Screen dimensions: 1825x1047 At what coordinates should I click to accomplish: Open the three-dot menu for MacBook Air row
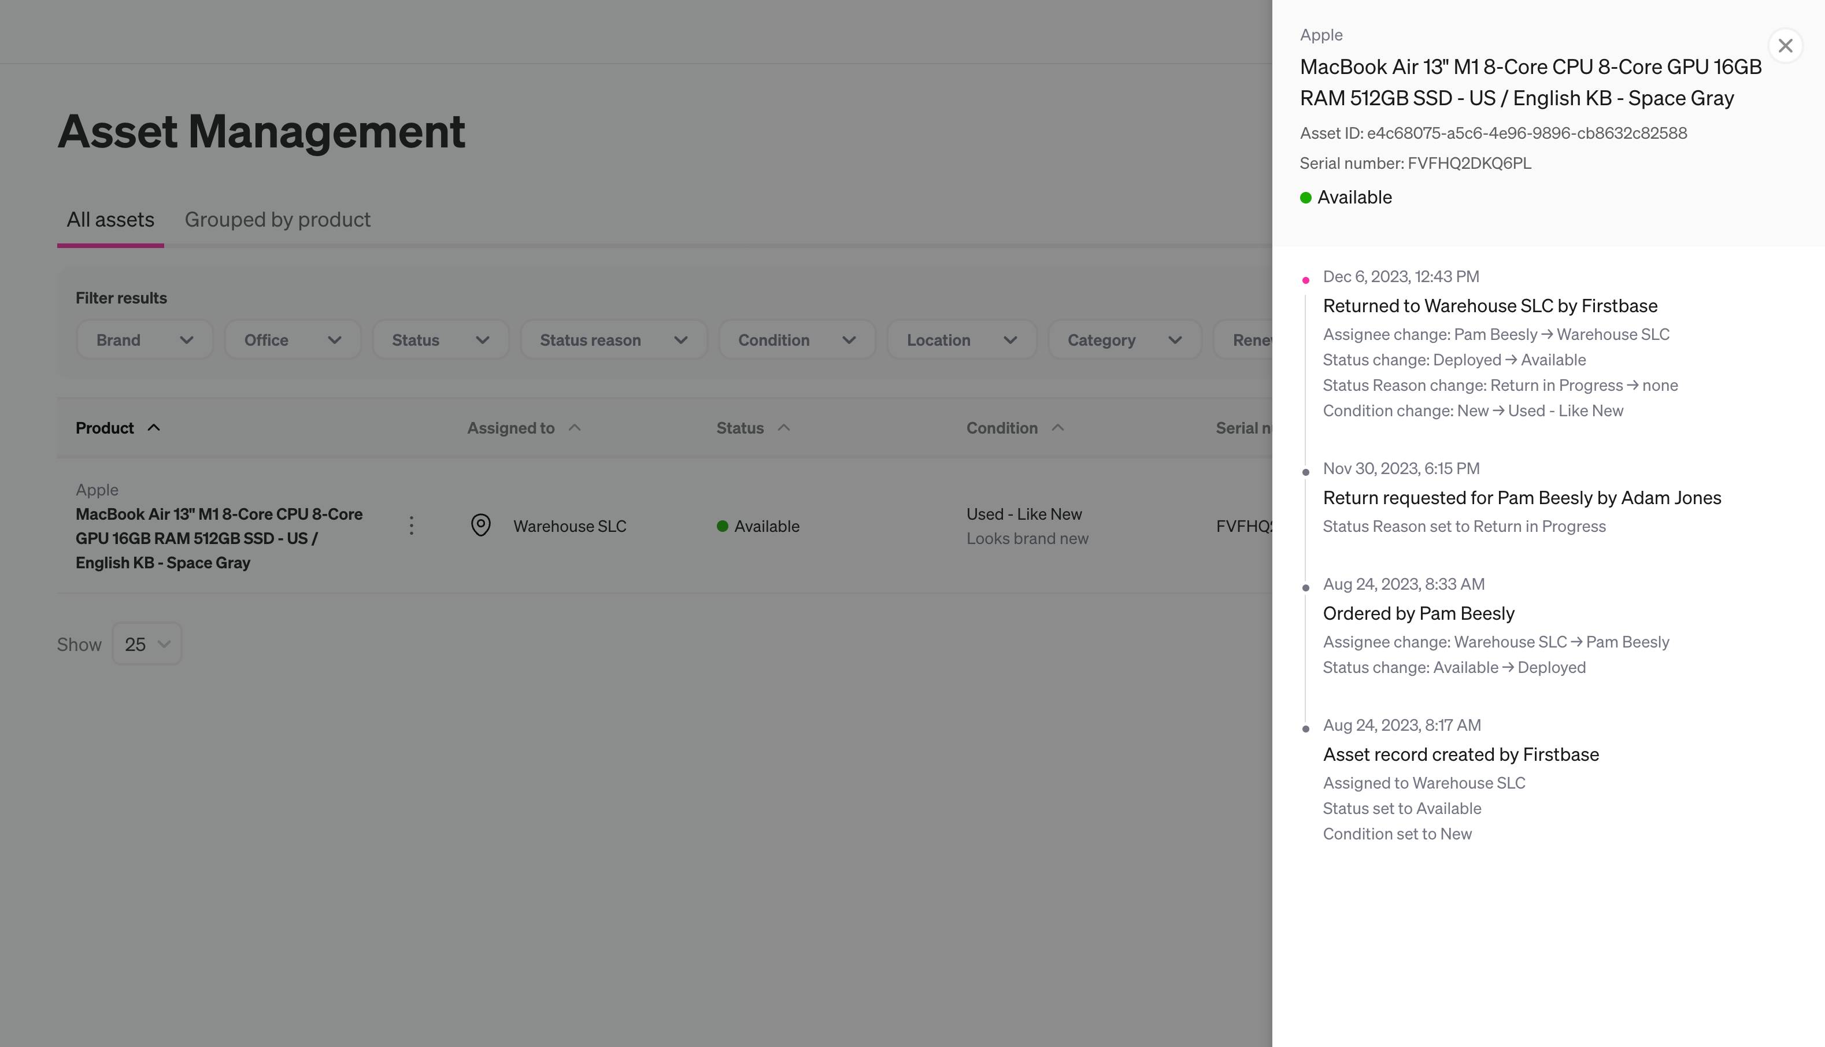click(x=411, y=526)
